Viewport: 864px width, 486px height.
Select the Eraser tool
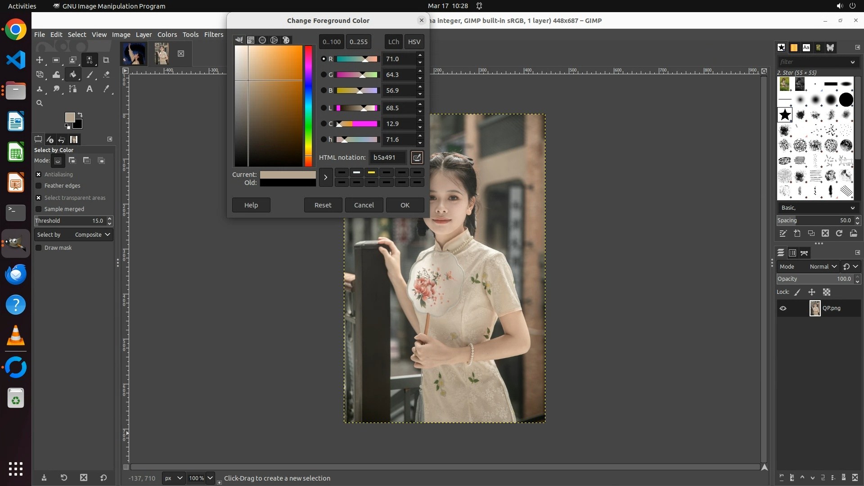tap(106, 75)
